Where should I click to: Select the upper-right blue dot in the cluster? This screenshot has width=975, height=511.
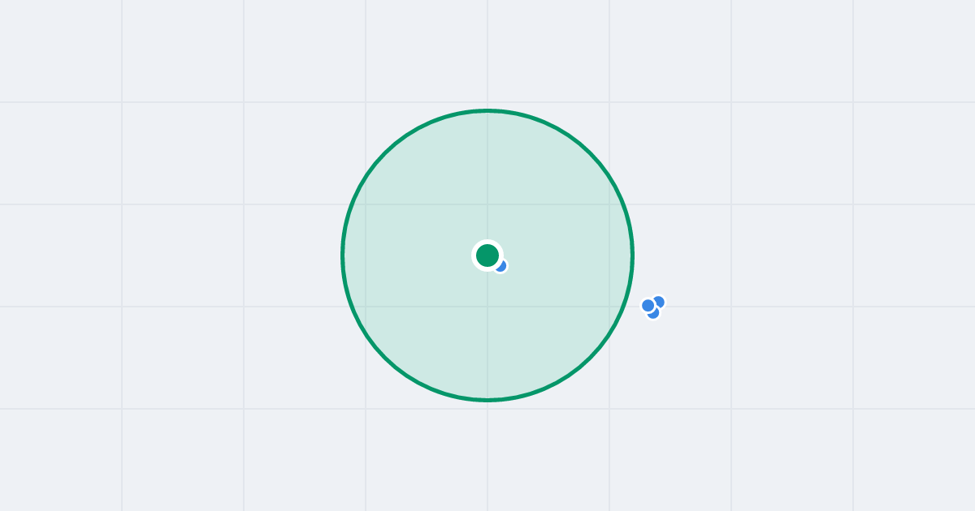(659, 302)
